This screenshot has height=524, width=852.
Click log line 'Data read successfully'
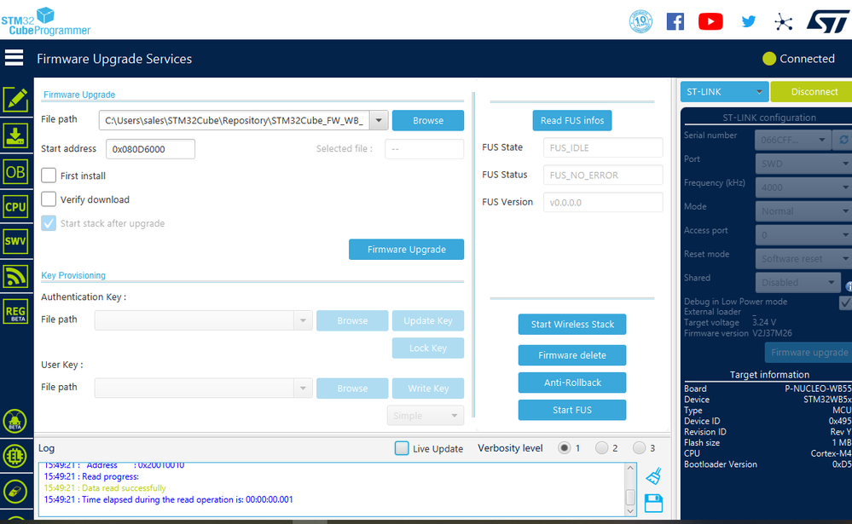124,488
